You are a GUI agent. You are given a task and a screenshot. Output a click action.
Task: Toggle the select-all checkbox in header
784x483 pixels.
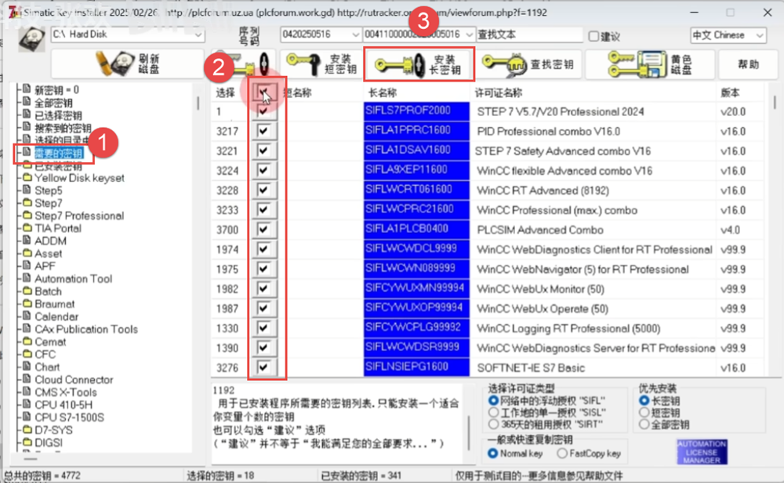click(263, 92)
